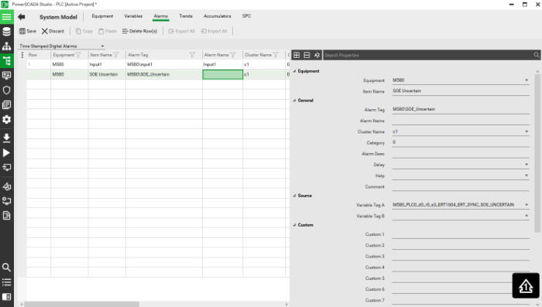The image size is (542, 307).
Task: Open the topology hierarchy icon in sidebar
Action: pyautogui.click(x=6, y=46)
